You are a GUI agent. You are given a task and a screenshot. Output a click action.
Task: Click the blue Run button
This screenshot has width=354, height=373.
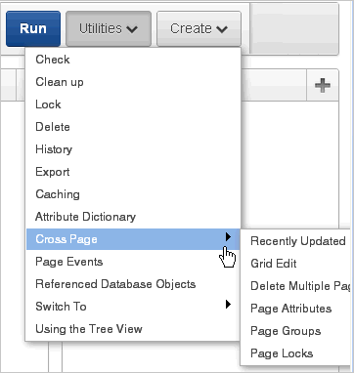[33, 28]
